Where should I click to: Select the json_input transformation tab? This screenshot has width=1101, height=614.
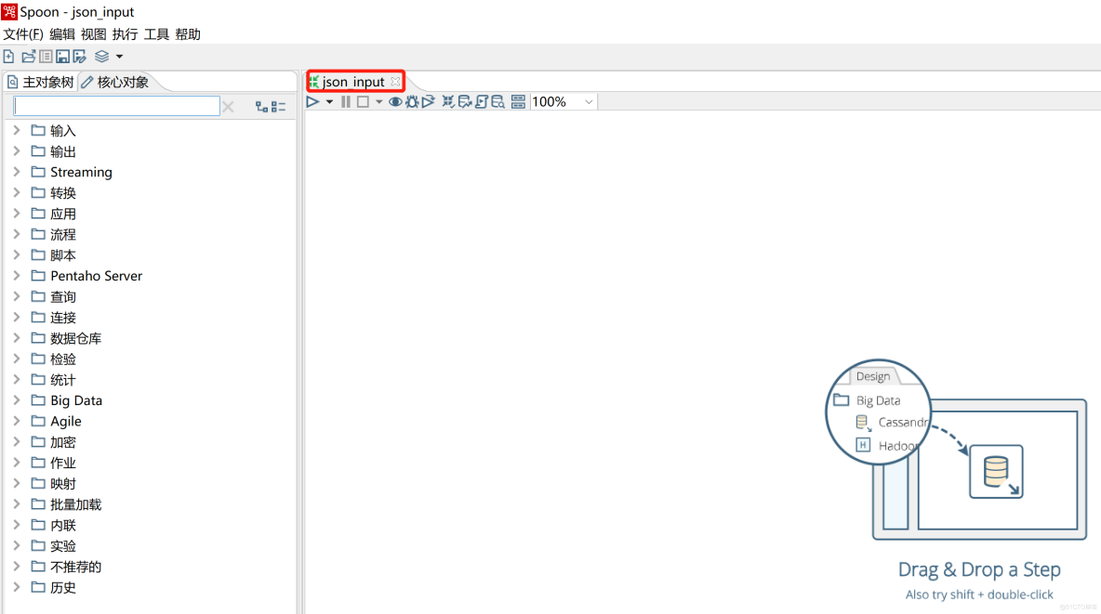click(x=353, y=82)
